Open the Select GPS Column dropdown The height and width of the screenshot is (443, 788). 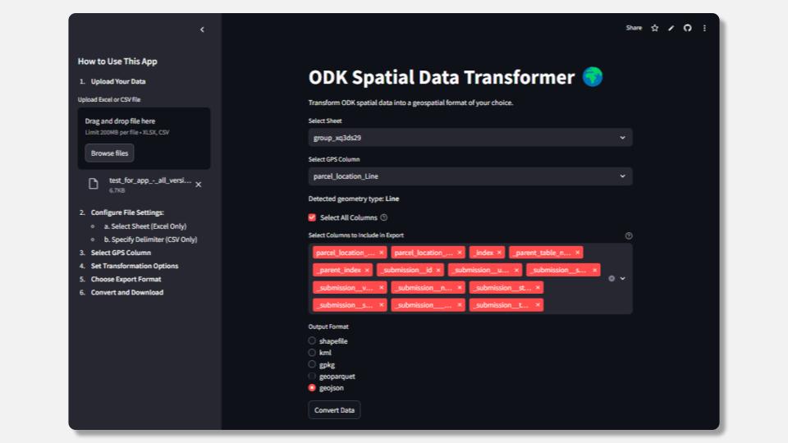tap(470, 176)
